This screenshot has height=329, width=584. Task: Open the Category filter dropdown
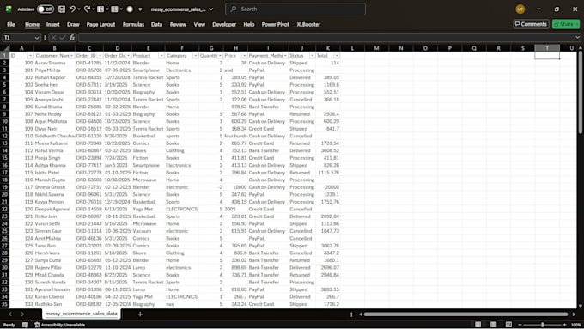(x=195, y=56)
